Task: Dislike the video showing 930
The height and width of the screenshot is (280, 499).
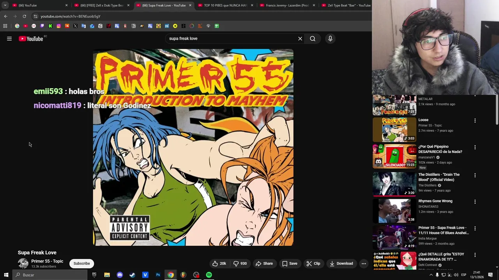Action: tap(240, 263)
